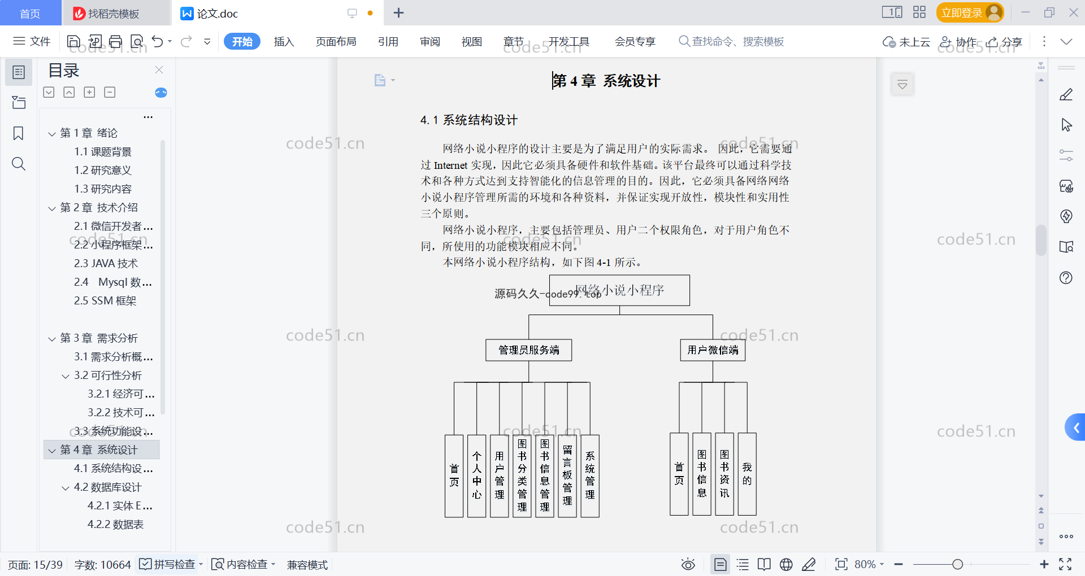The image size is (1085, 576).
Task: Open the Find search icon in sidebar
Action: [x=19, y=164]
